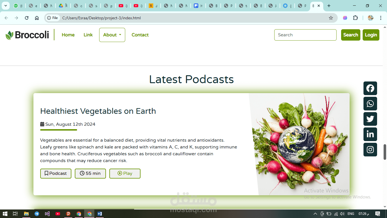The height and width of the screenshot is (218, 387).
Task: Open the Link nav item
Action: [88, 35]
